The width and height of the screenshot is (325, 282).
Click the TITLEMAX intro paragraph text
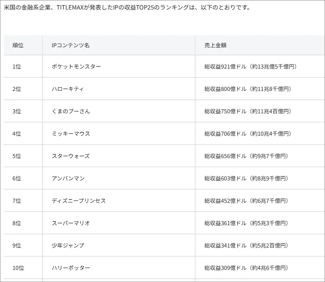(x=127, y=7)
